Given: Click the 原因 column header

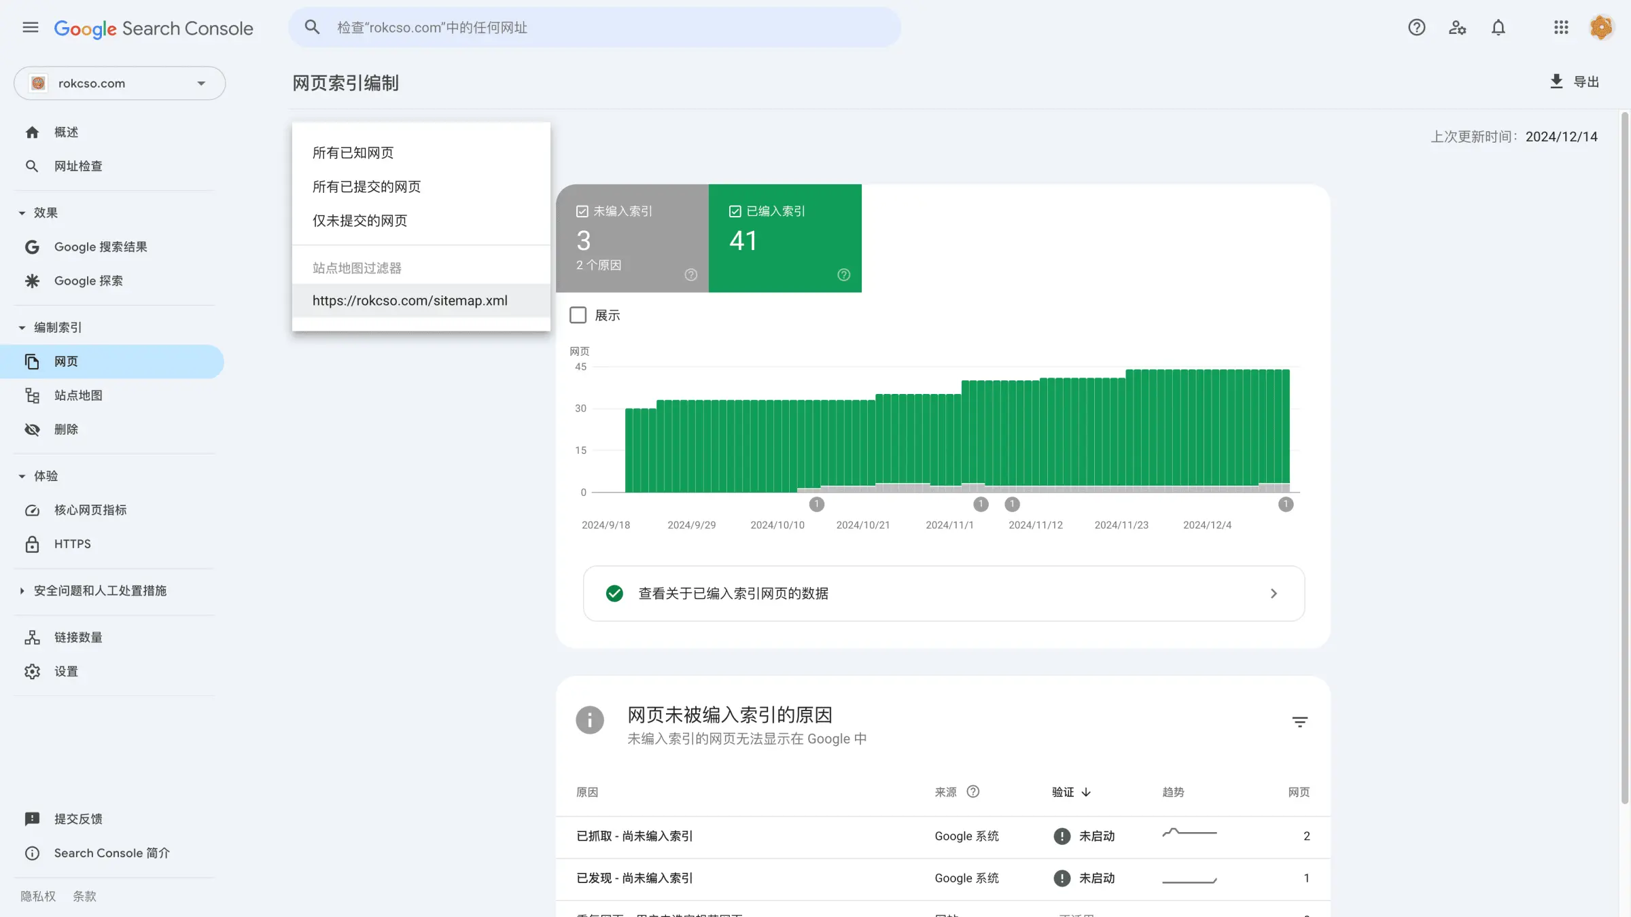Looking at the screenshot, I should 587,792.
